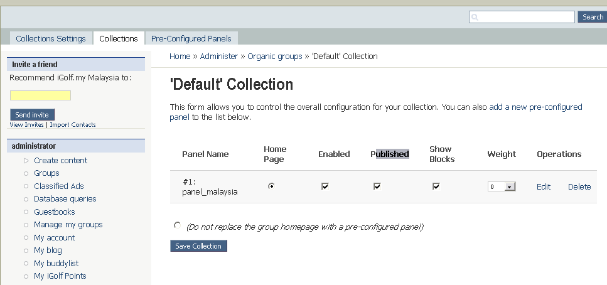Follow the add a new pre-configured panel link

[x=535, y=107]
